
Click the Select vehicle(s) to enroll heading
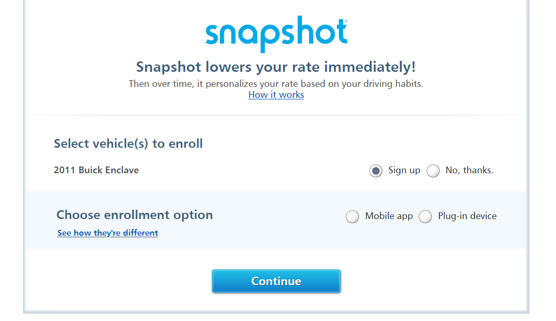point(128,144)
